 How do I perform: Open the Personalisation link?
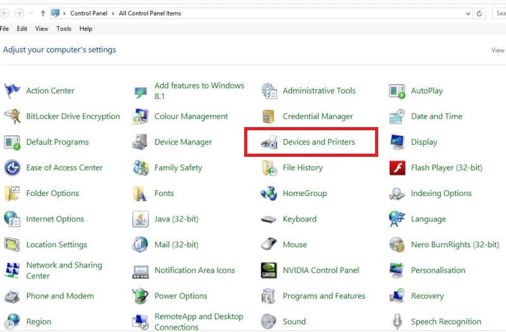click(438, 271)
